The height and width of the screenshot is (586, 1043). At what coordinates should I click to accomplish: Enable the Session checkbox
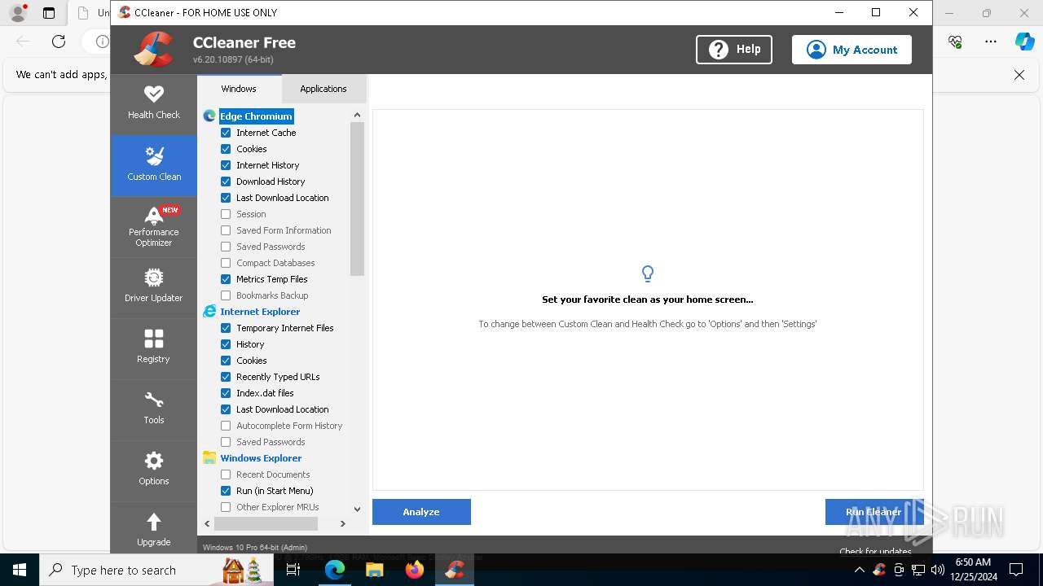click(226, 214)
